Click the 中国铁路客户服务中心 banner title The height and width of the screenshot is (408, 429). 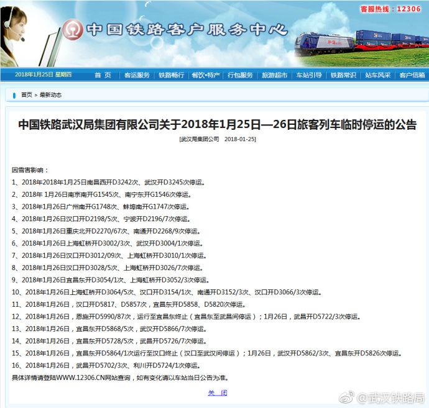tap(187, 30)
